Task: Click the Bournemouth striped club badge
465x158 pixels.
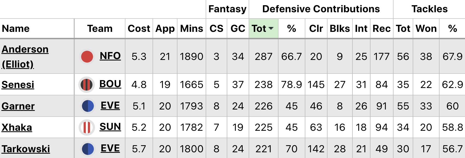Action: pyautogui.click(x=87, y=85)
